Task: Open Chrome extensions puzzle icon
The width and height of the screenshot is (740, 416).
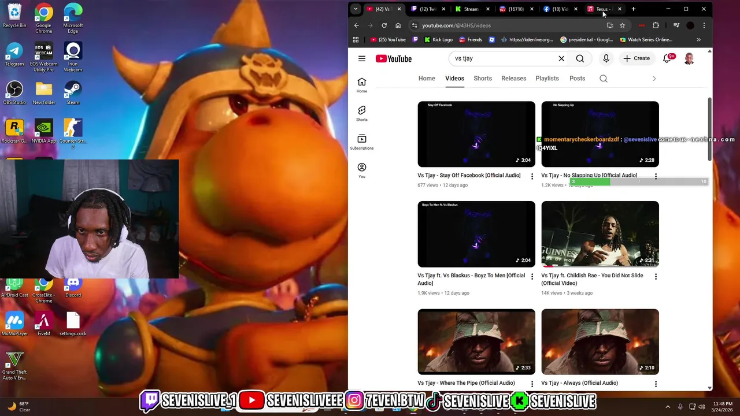Action: click(x=656, y=25)
